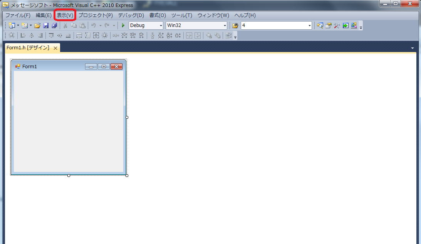Save the file with the floppy disk icon
This screenshot has width=421, height=244.
(x=46, y=25)
